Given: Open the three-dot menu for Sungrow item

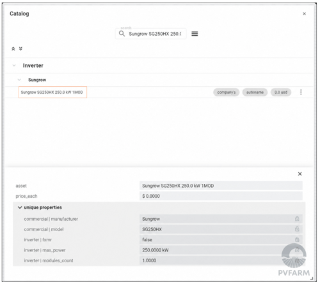Looking at the screenshot, I should click(x=301, y=92).
